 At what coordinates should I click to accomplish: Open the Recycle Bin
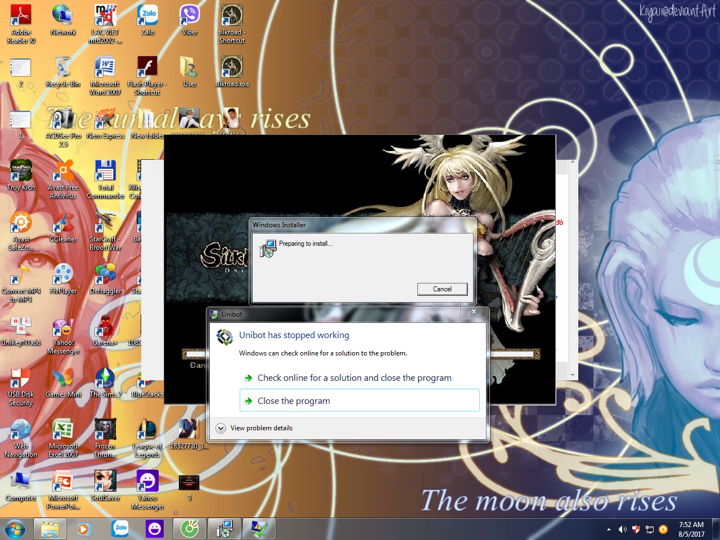pos(63,71)
